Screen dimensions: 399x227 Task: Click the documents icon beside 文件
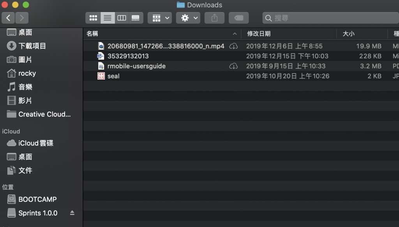11,170
